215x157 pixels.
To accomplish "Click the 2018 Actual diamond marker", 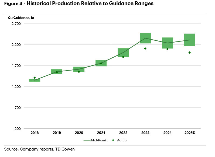I will [35, 78].
